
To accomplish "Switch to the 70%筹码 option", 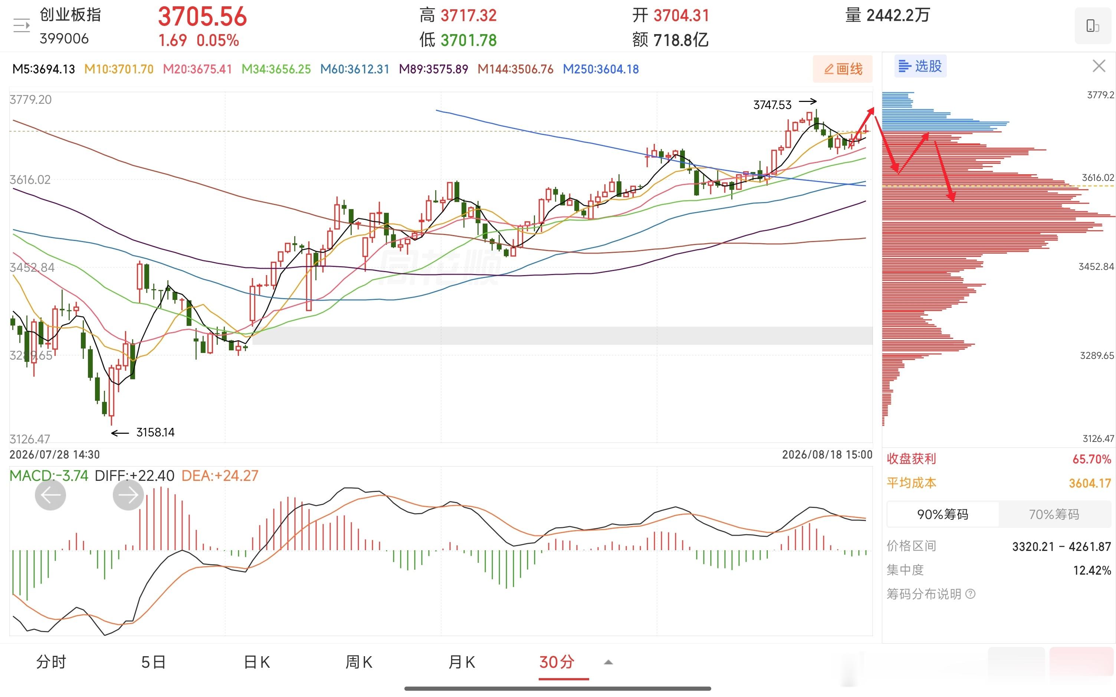I will click(1054, 515).
